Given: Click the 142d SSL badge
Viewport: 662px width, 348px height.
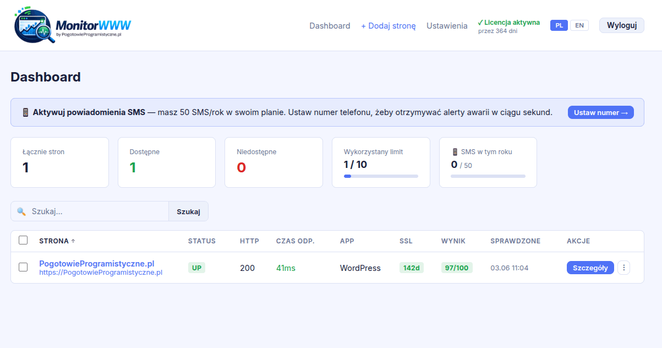Looking at the screenshot, I should click(x=411, y=268).
